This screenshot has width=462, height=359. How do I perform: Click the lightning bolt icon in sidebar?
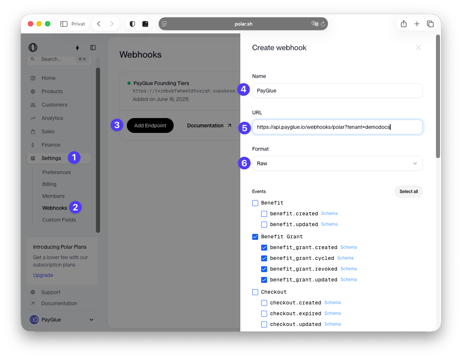click(77, 48)
